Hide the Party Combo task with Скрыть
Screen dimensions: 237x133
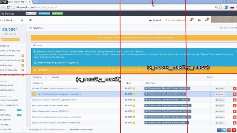pos(220,94)
